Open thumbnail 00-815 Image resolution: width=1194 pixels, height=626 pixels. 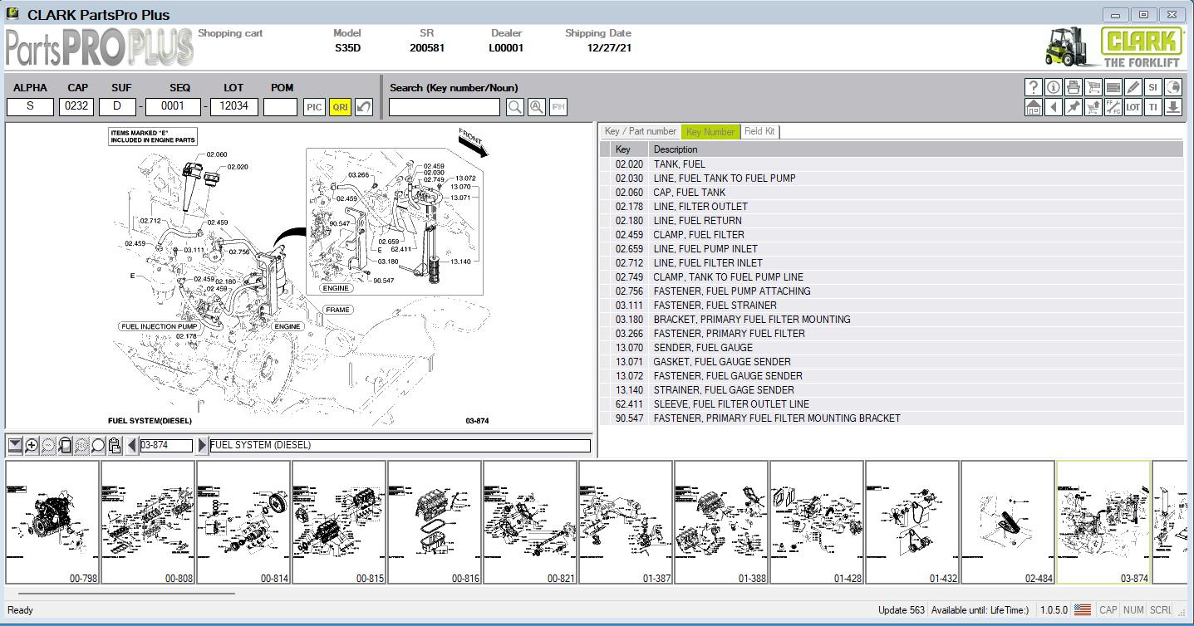click(339, 522)
